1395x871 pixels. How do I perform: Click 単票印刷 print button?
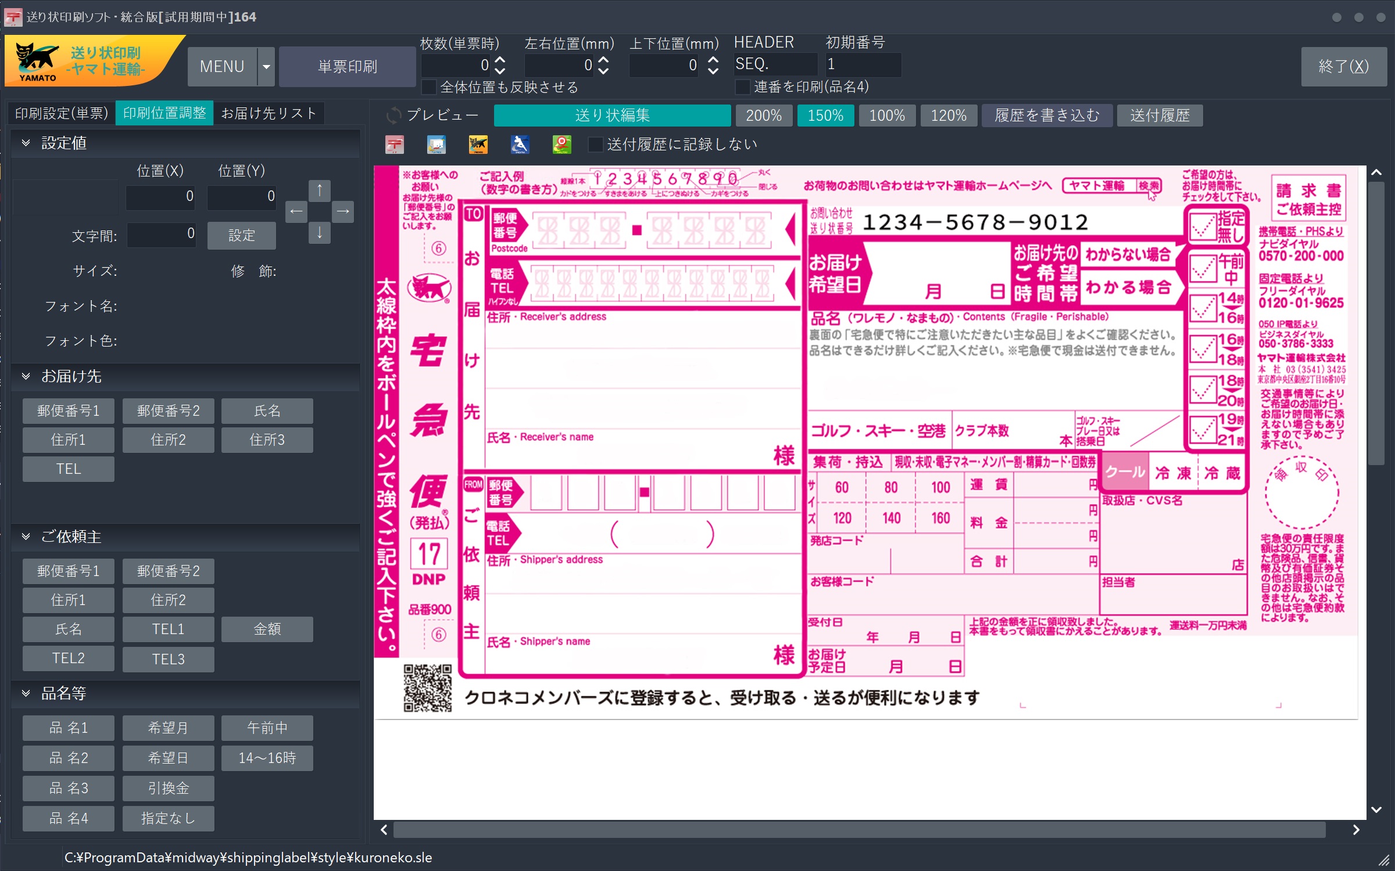click(x=348, y=67)
